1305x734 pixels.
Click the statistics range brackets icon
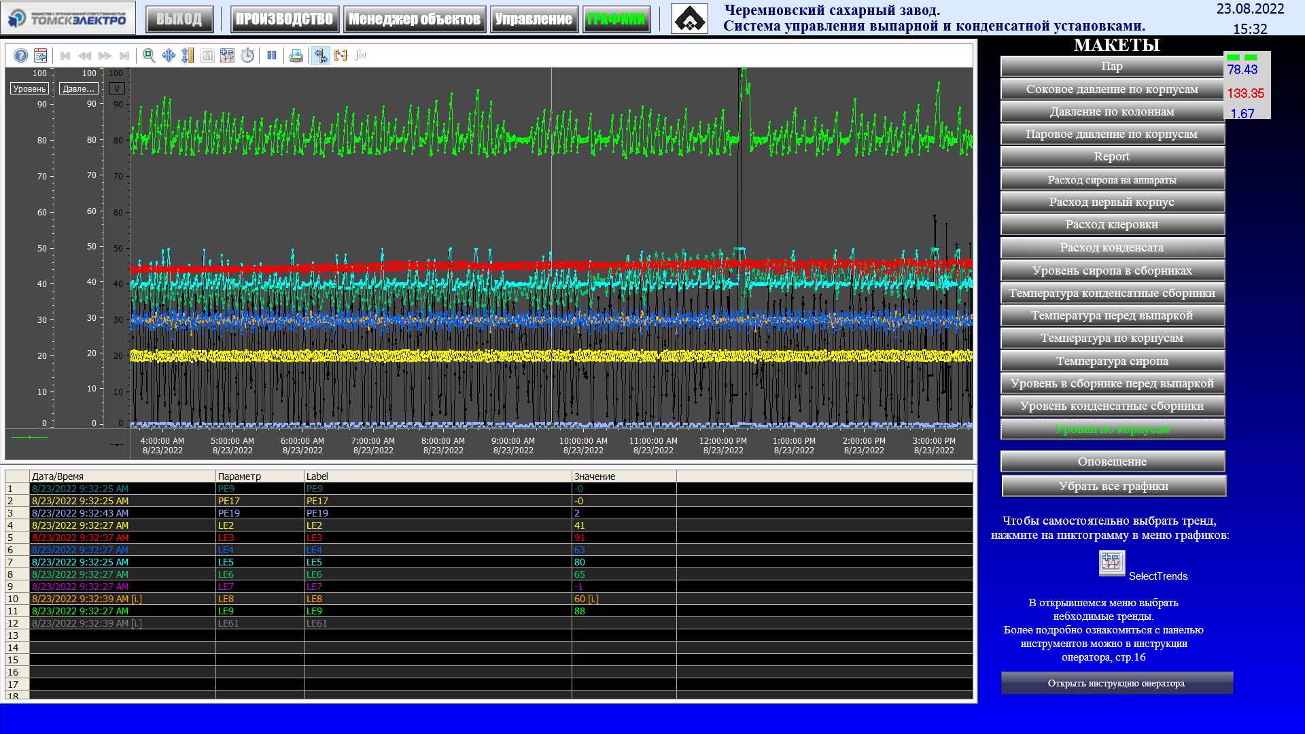click(341, 56)
